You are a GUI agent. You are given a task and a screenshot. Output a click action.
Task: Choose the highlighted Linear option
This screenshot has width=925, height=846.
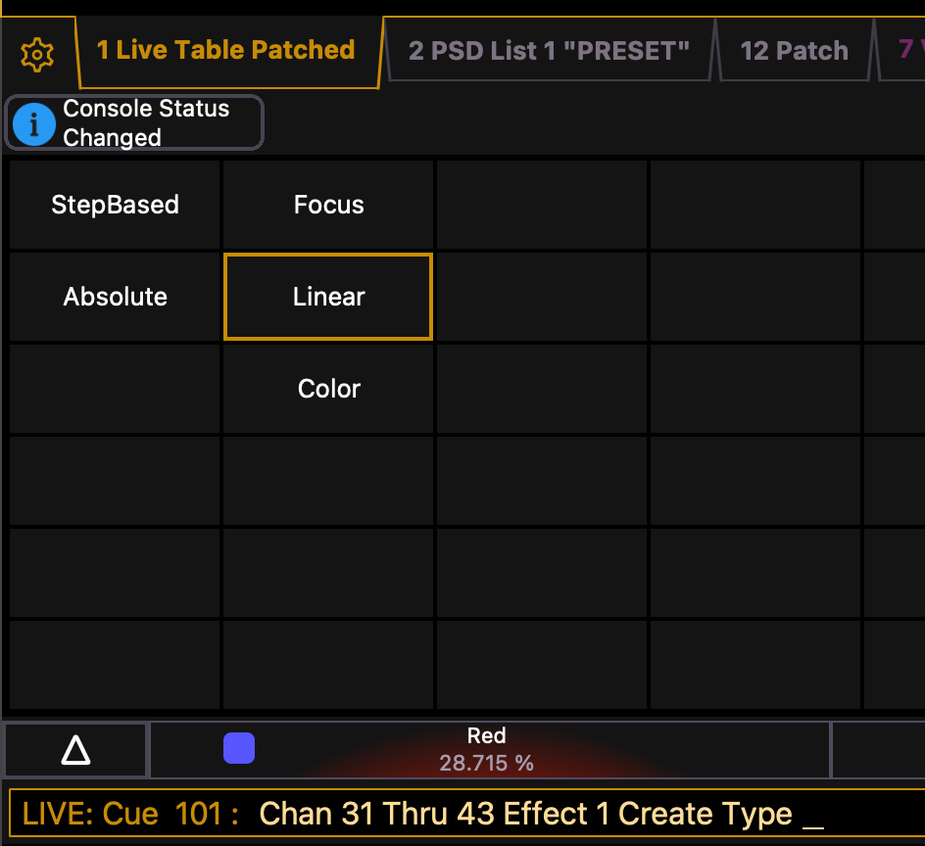328,297
